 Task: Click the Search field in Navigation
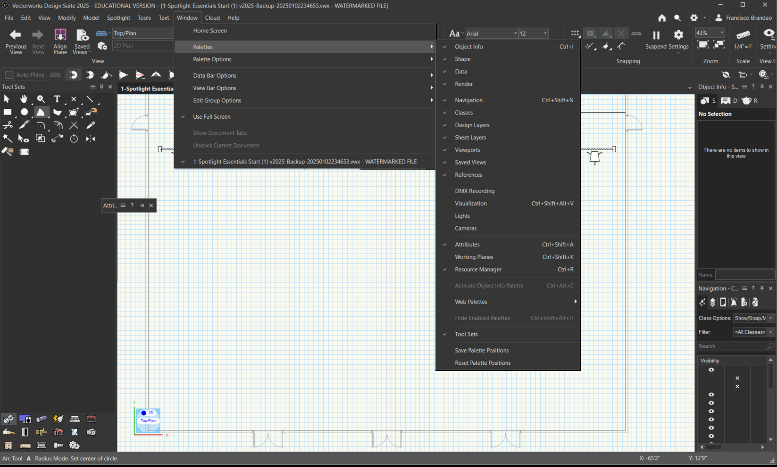point(731,346)
